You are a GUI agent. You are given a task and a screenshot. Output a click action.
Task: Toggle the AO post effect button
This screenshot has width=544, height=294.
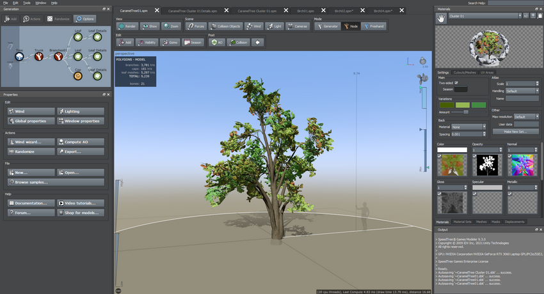click(216, 42)
